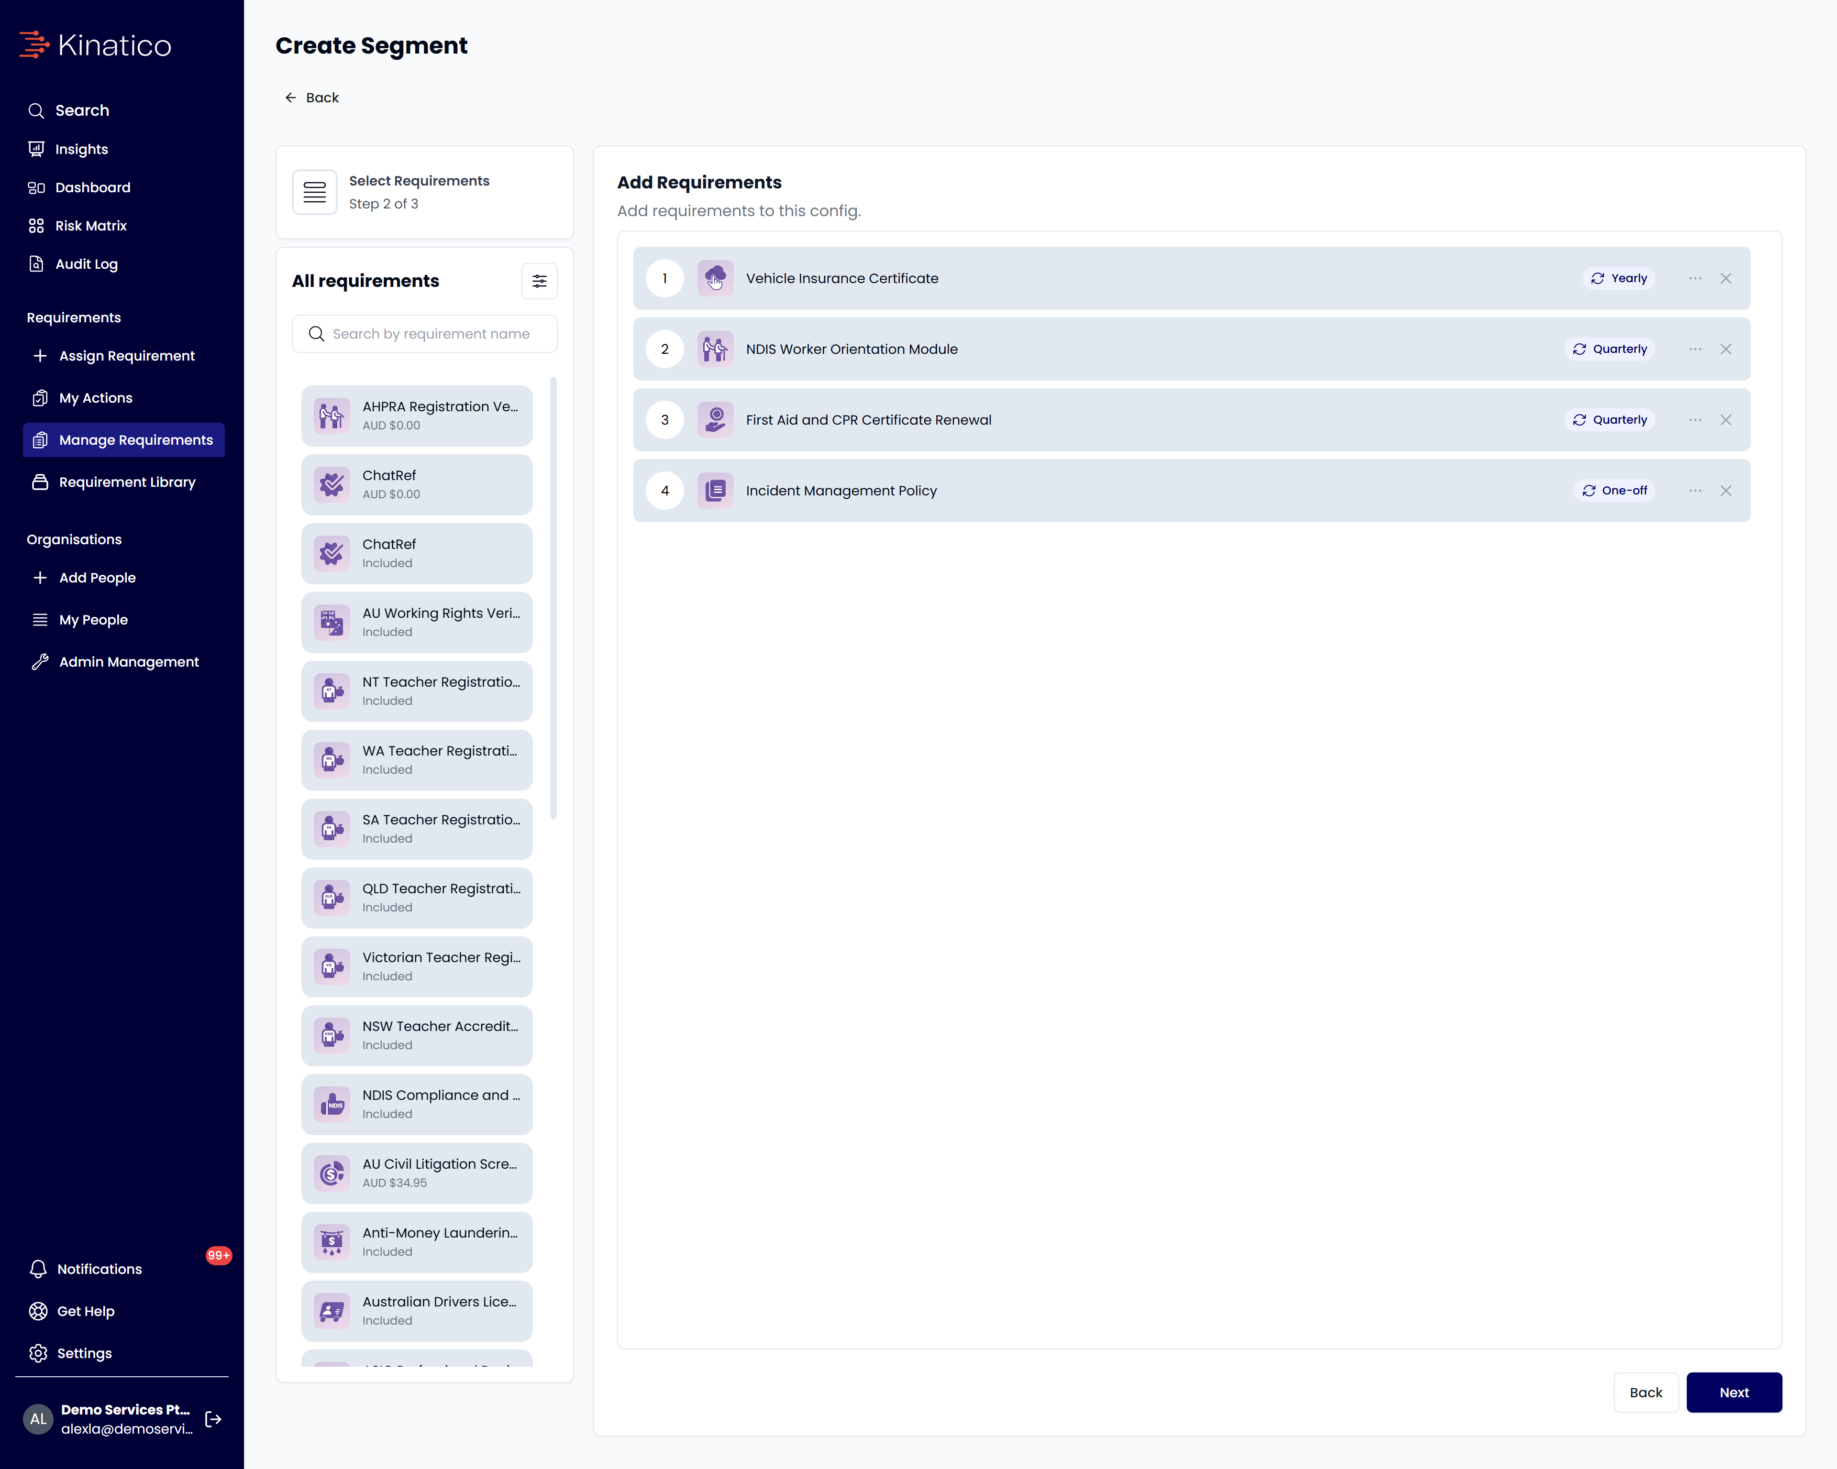Change the Yearly frequency on Vehicle Insurance
1837x1469 pixels.
click(1618, 278)
